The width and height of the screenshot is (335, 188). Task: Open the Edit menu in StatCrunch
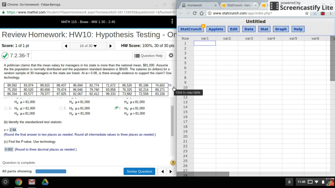click(234, 29)
